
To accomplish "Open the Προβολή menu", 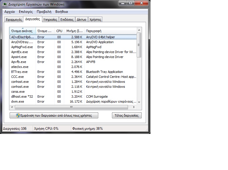I will [x=44, y=12].
